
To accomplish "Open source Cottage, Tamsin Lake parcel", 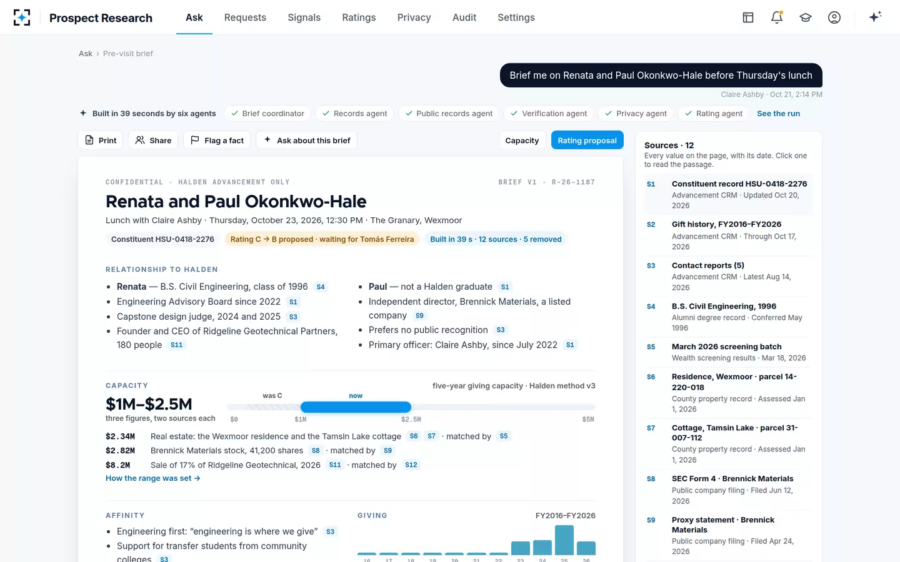I will [729, 444].
